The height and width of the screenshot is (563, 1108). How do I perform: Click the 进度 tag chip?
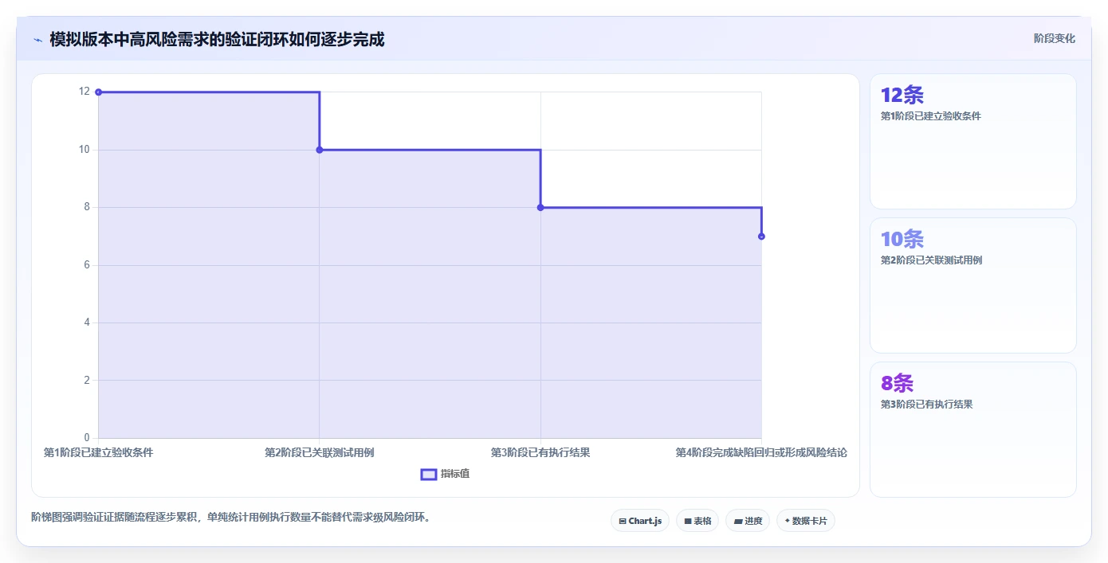748,521
